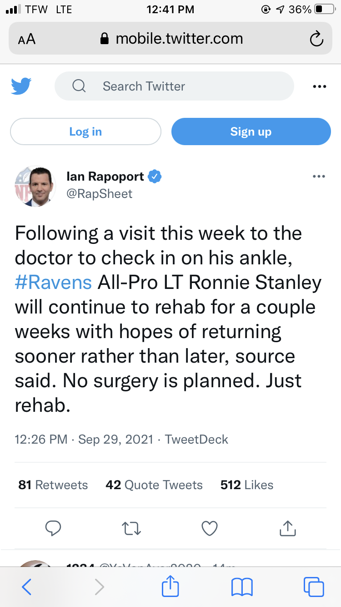Open the top-bar three-dot menu
Viewport: 341px width, 607px height.
pyautogui.click(x=320, y=86)
